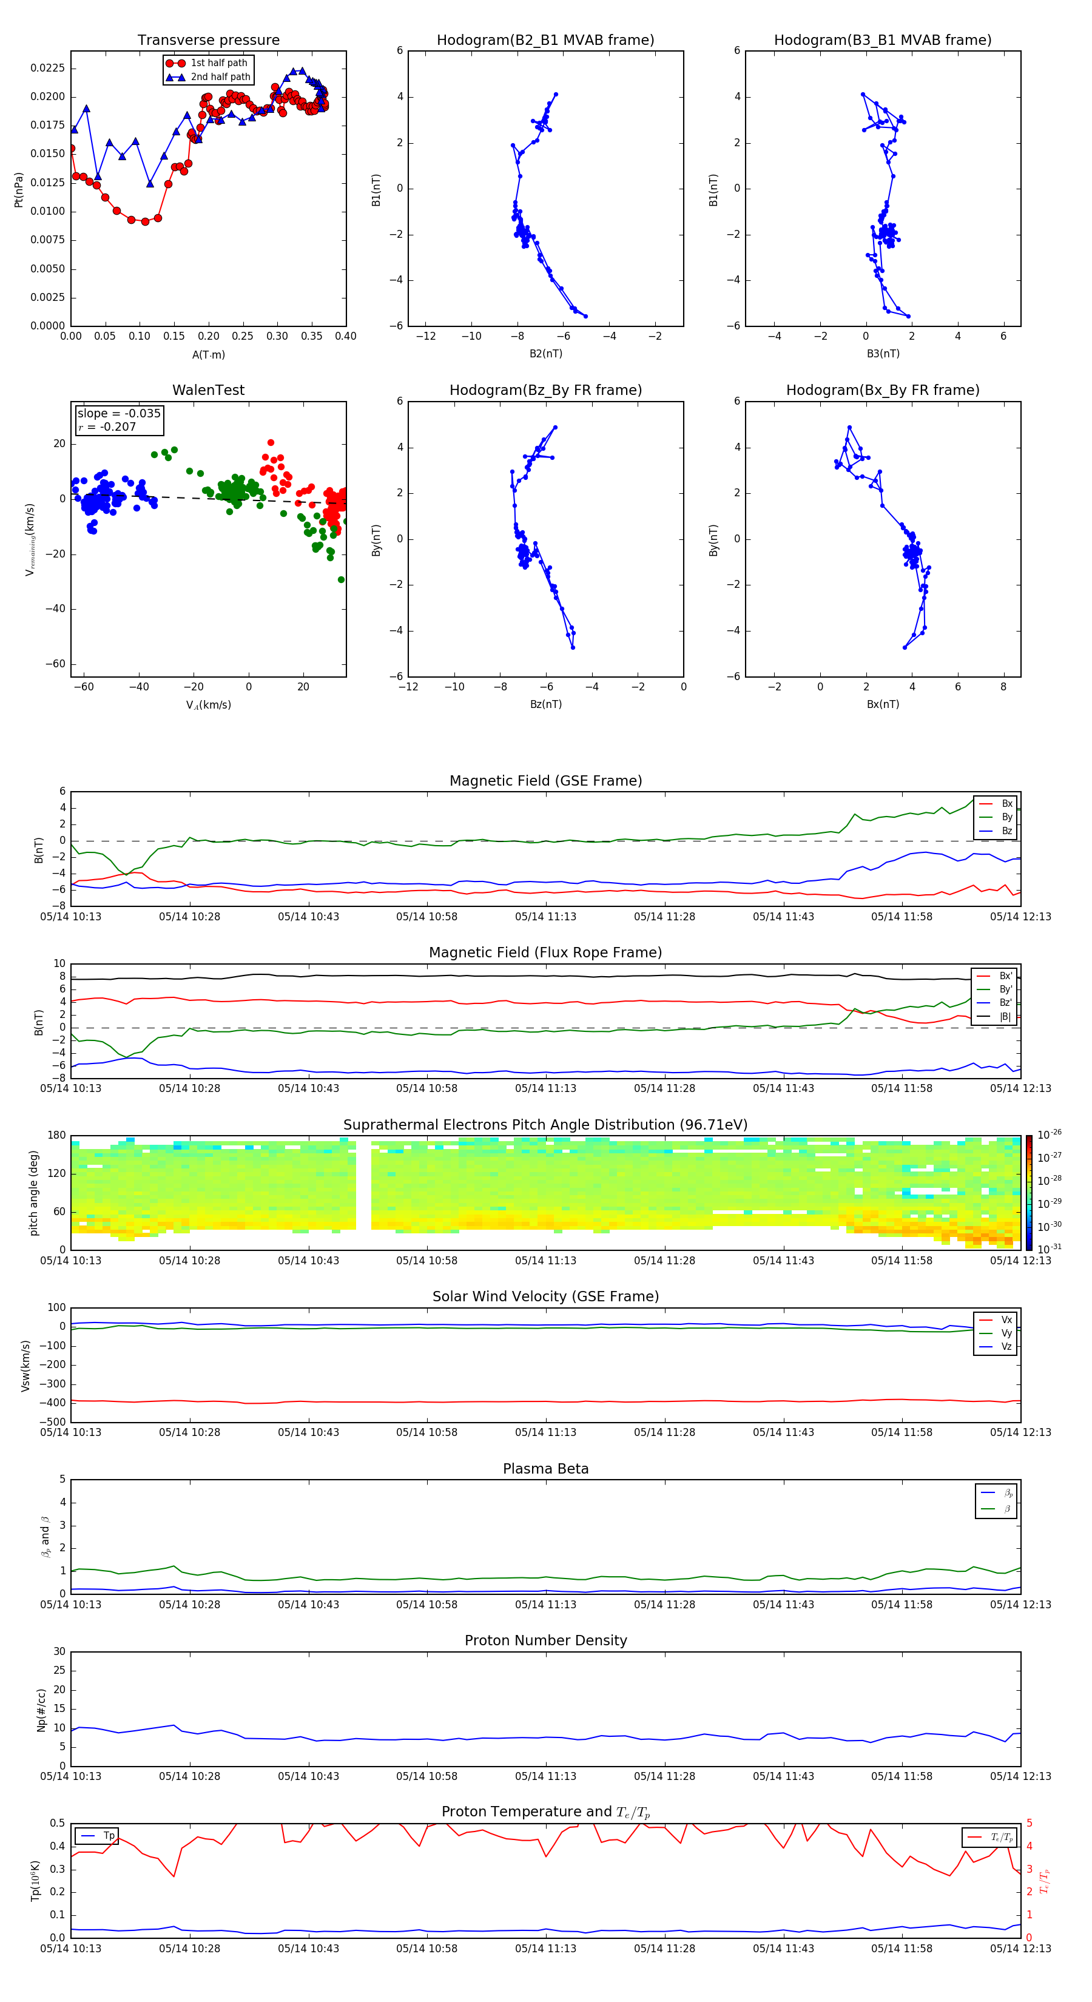Click the "Vremaining(km/s)" y-axis label
The image size is (1092, 2002).
[x=30, y=539]
